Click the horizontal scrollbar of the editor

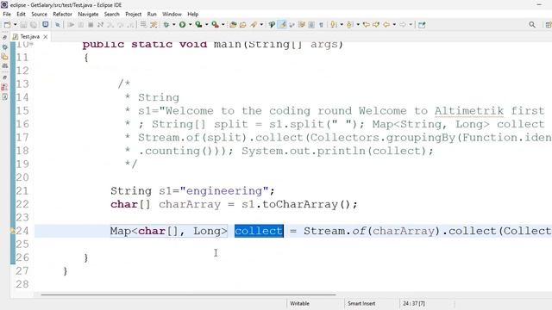(188, 294)
